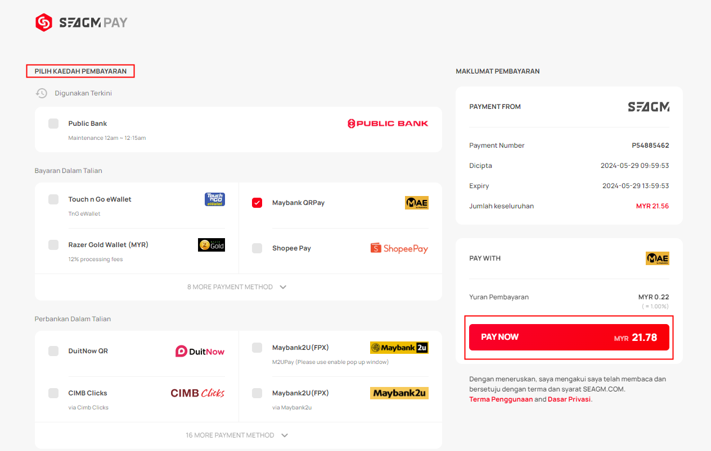The width and height of the screenshot is (711, 451).
Task: Click the payment fee MYR 0.22
Action: (654, 297)
